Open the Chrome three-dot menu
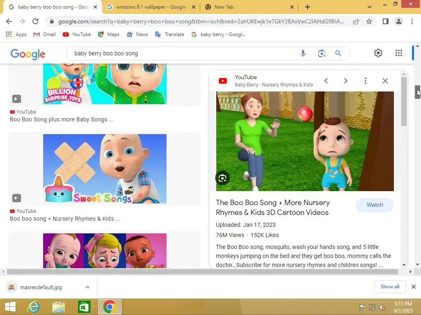This screenshot has height=315, width=421. click(x=412, y=21)
